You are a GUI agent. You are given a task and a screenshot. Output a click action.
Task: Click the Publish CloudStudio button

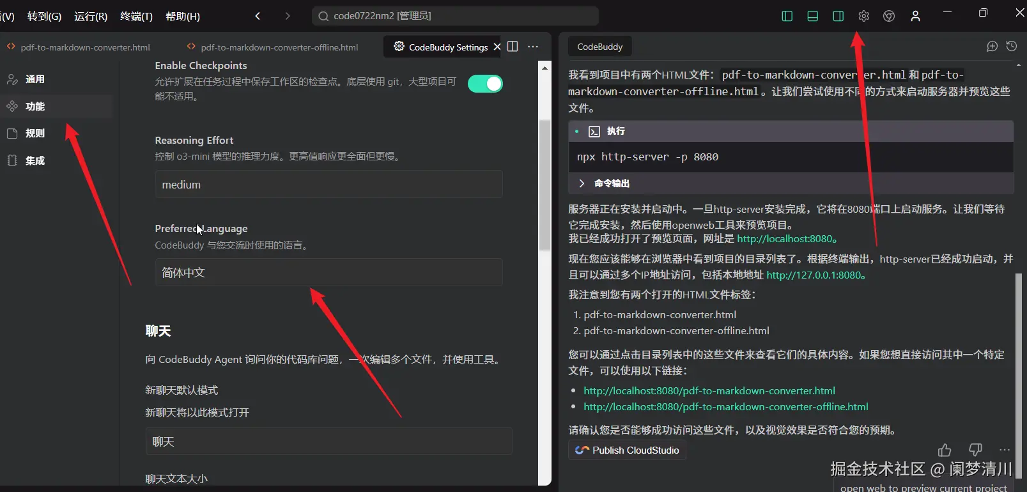pyautogui.click(x=627, y=450)
